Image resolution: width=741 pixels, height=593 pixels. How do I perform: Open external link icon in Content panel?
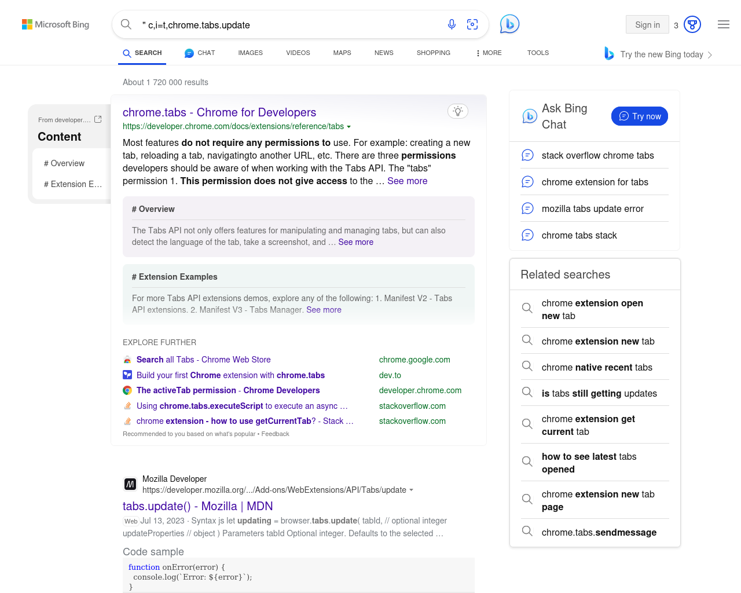pyautogui.click(x=98, y=119)
